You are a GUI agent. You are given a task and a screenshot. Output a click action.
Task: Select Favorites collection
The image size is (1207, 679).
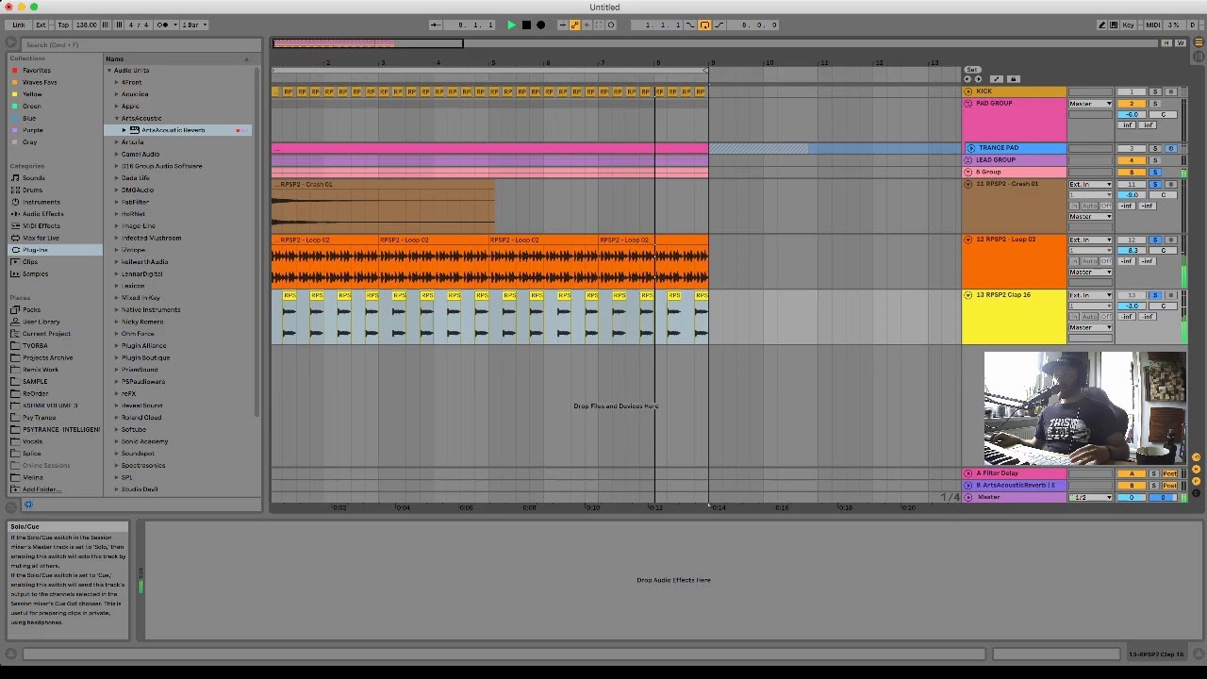[x=37, y=70]
